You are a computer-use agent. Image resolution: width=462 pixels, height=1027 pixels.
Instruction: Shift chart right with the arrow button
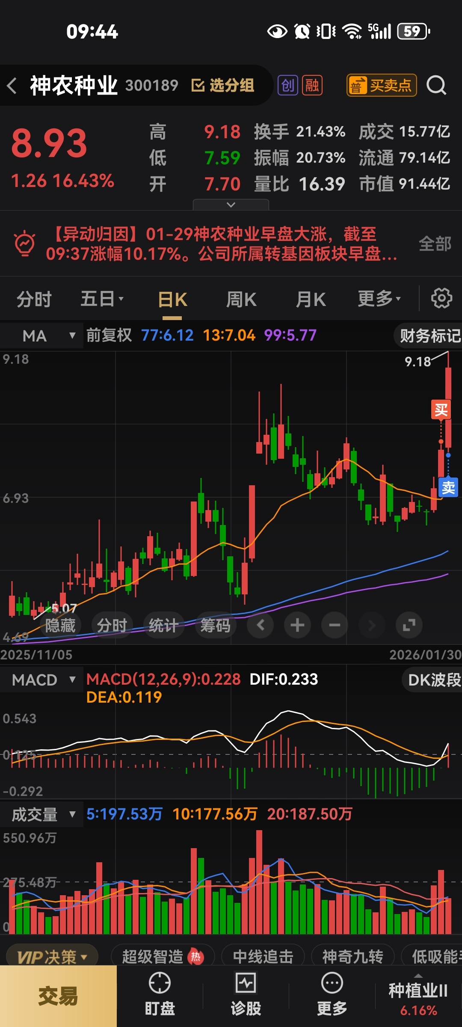pyautogui.click(x=372, y=626)
